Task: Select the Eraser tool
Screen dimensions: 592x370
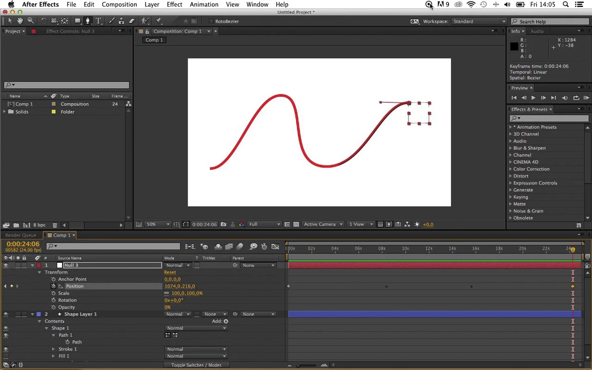Action: (132, 21)
